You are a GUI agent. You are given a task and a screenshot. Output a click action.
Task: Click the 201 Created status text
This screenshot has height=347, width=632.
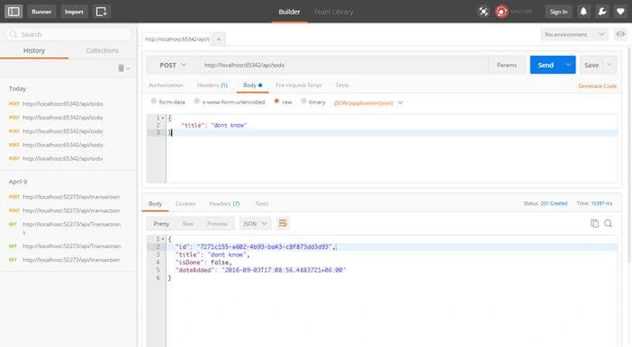[554, 203]
